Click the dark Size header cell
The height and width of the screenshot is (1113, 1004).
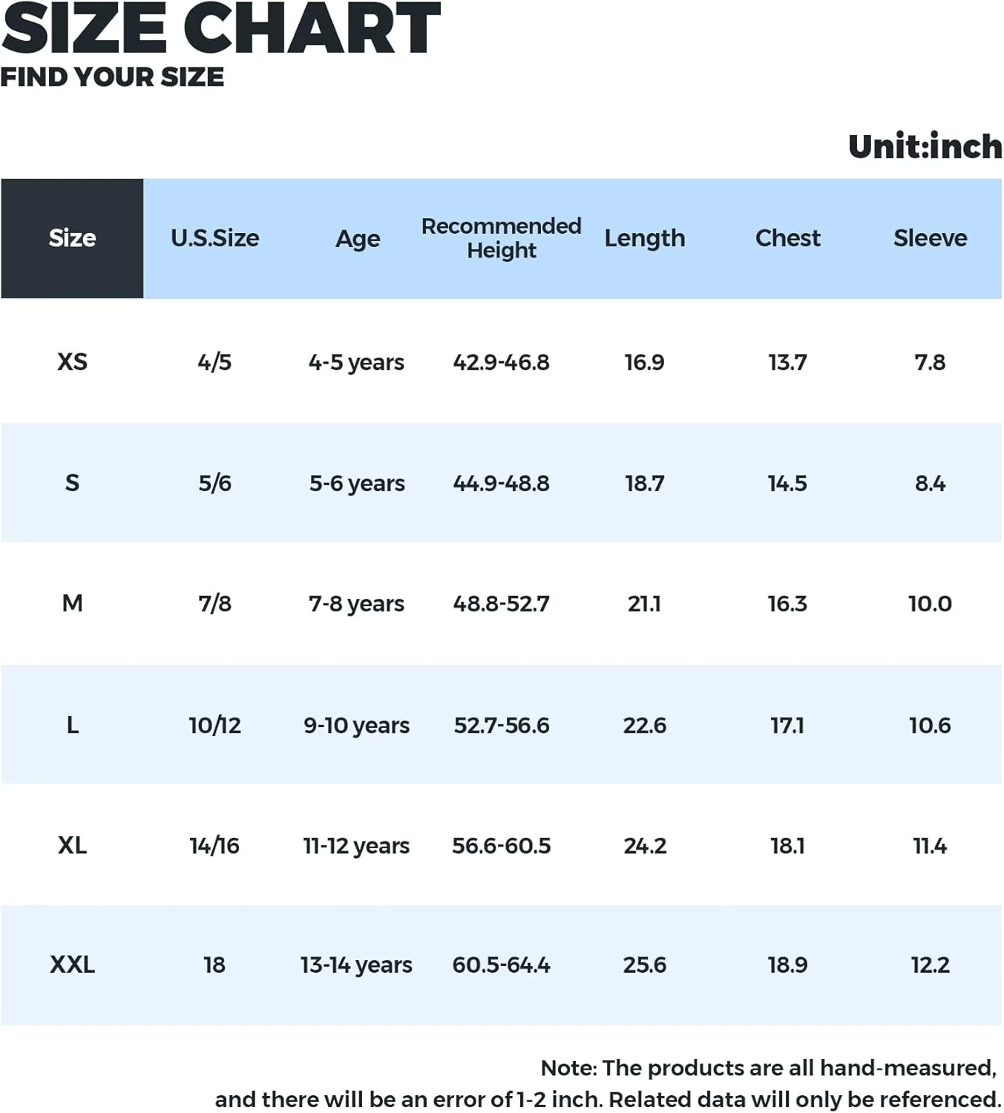pyautogui.click(x=72, y=238)
